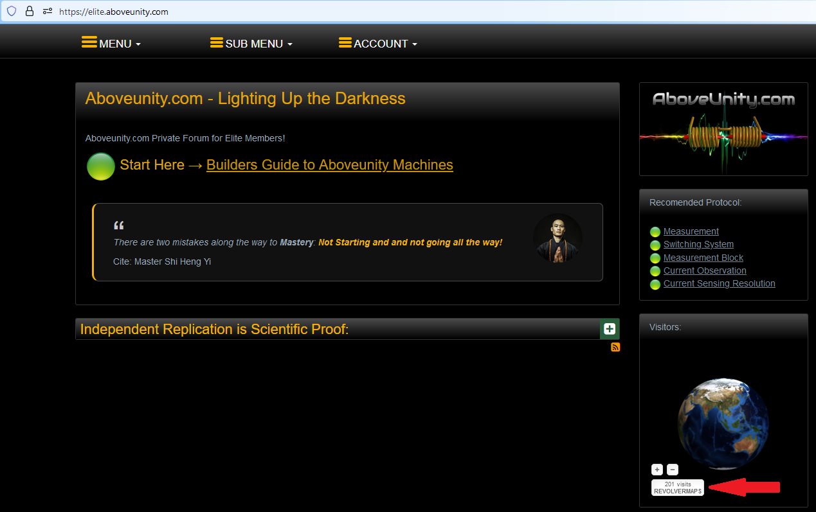Click the 201 visits REVOLVERMAPS badge
The height and width of the screenshot is (512, 816).
pos(678,488)
